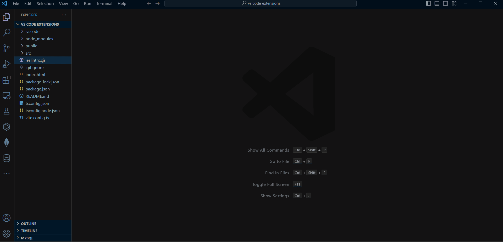Toggle the bottom panel layout icon
The height and width of the screenshot is (242, 503).
(x=437, y=3)
